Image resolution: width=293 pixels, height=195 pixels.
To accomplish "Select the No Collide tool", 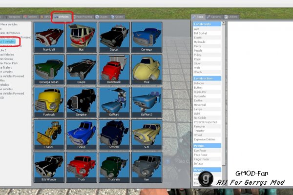I will tap(207, 118).
